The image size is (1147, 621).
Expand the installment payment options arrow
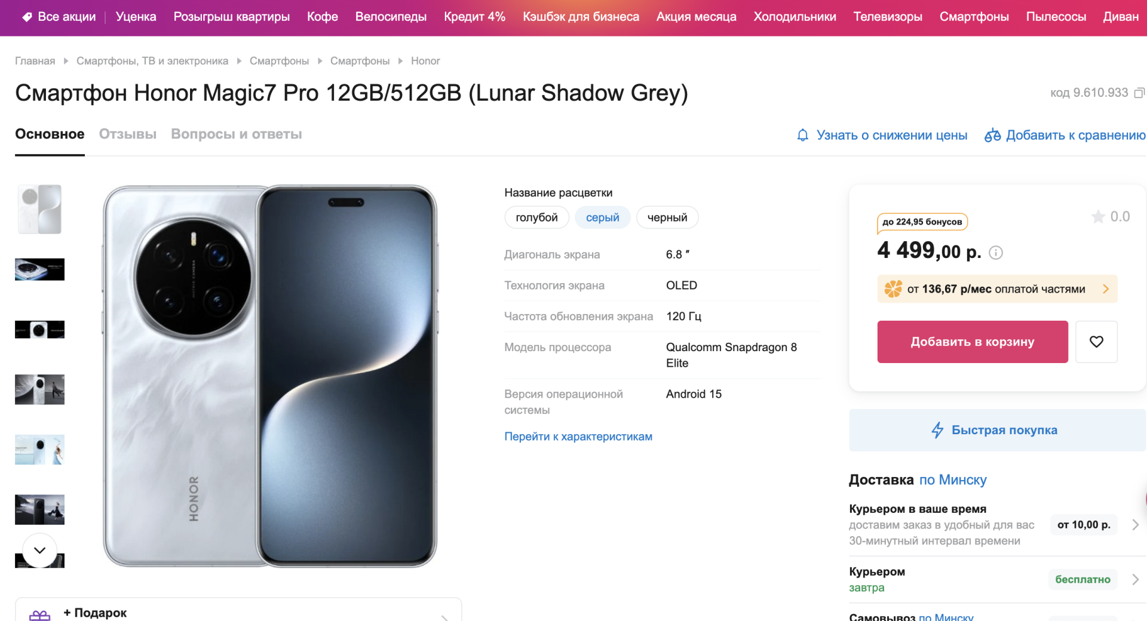(x=1106, y=289)
